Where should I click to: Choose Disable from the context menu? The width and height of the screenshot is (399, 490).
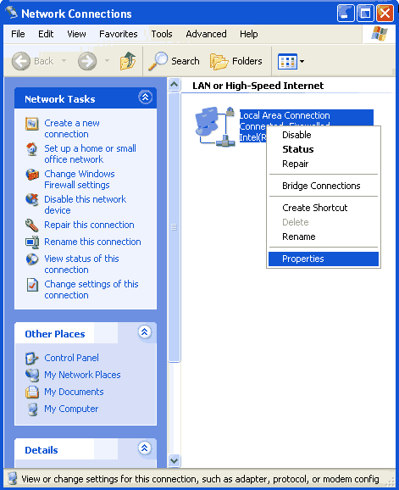324,135
